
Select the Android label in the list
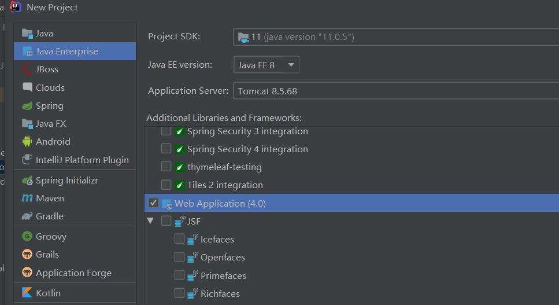53,142
